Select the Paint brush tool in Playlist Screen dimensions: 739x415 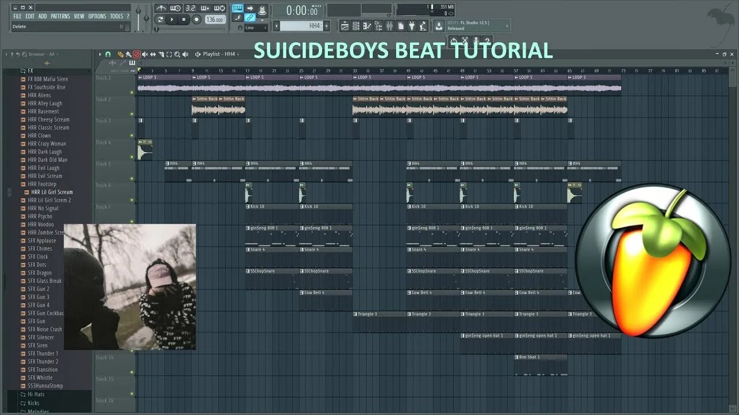tap(128, 54)
